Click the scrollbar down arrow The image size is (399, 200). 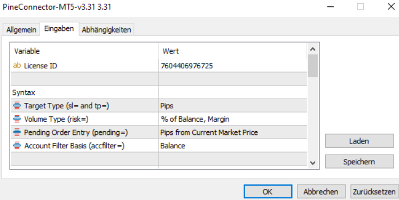point(312,163)
